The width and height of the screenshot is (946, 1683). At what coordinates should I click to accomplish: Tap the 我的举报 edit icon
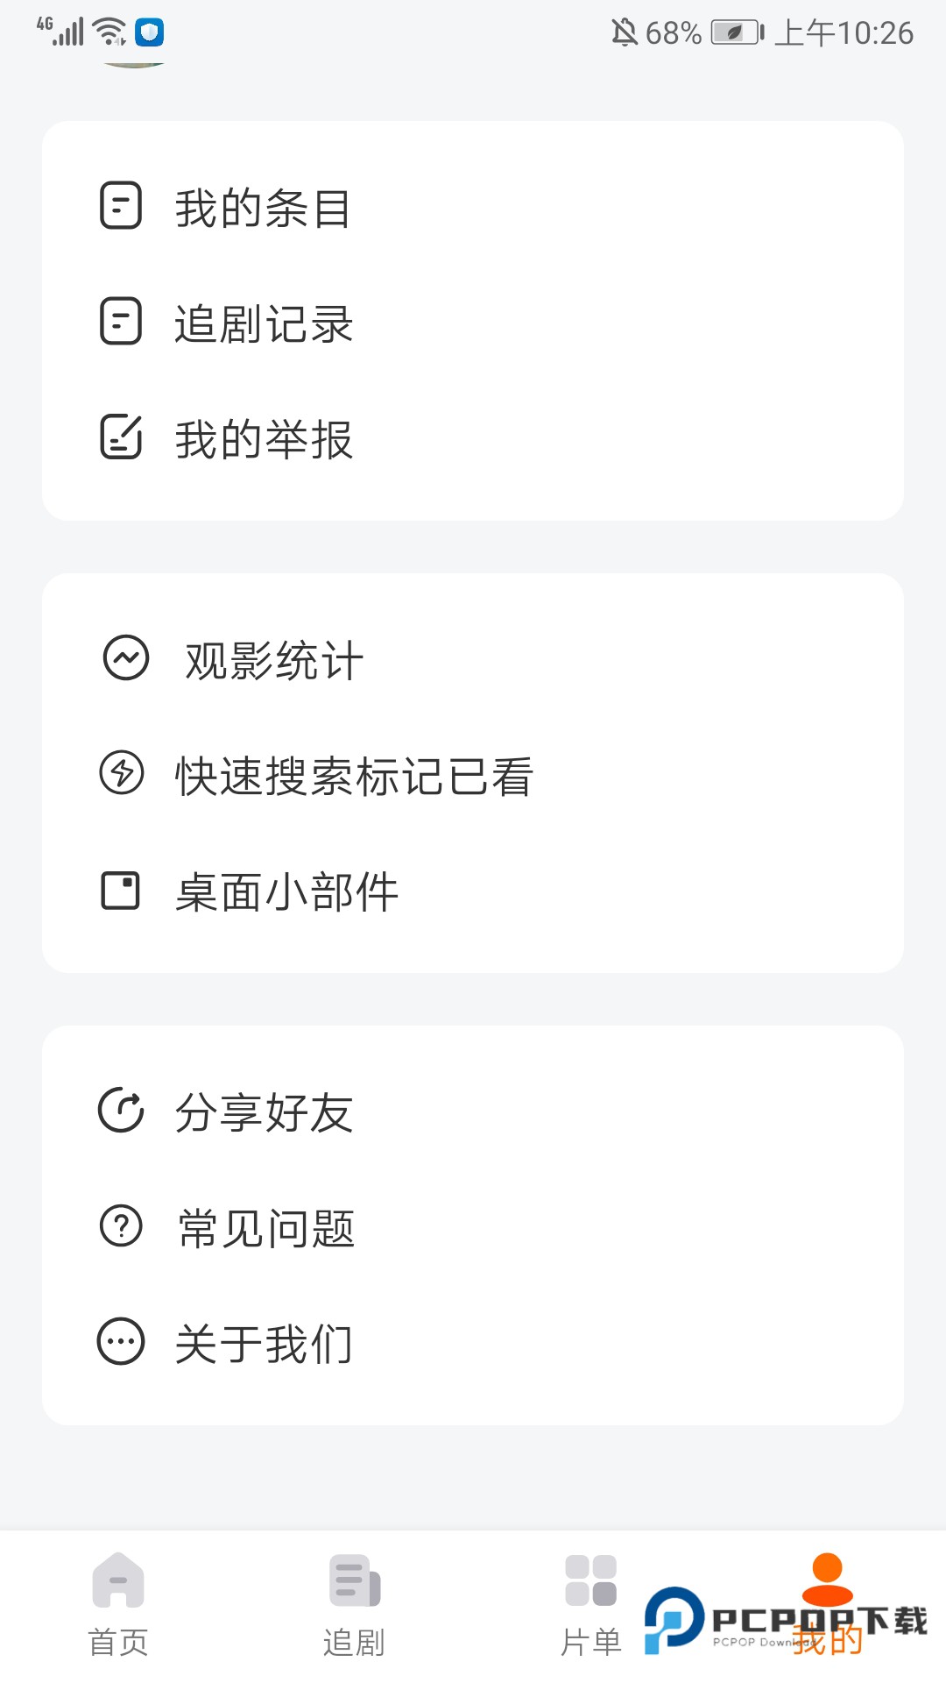coord(121,437)
